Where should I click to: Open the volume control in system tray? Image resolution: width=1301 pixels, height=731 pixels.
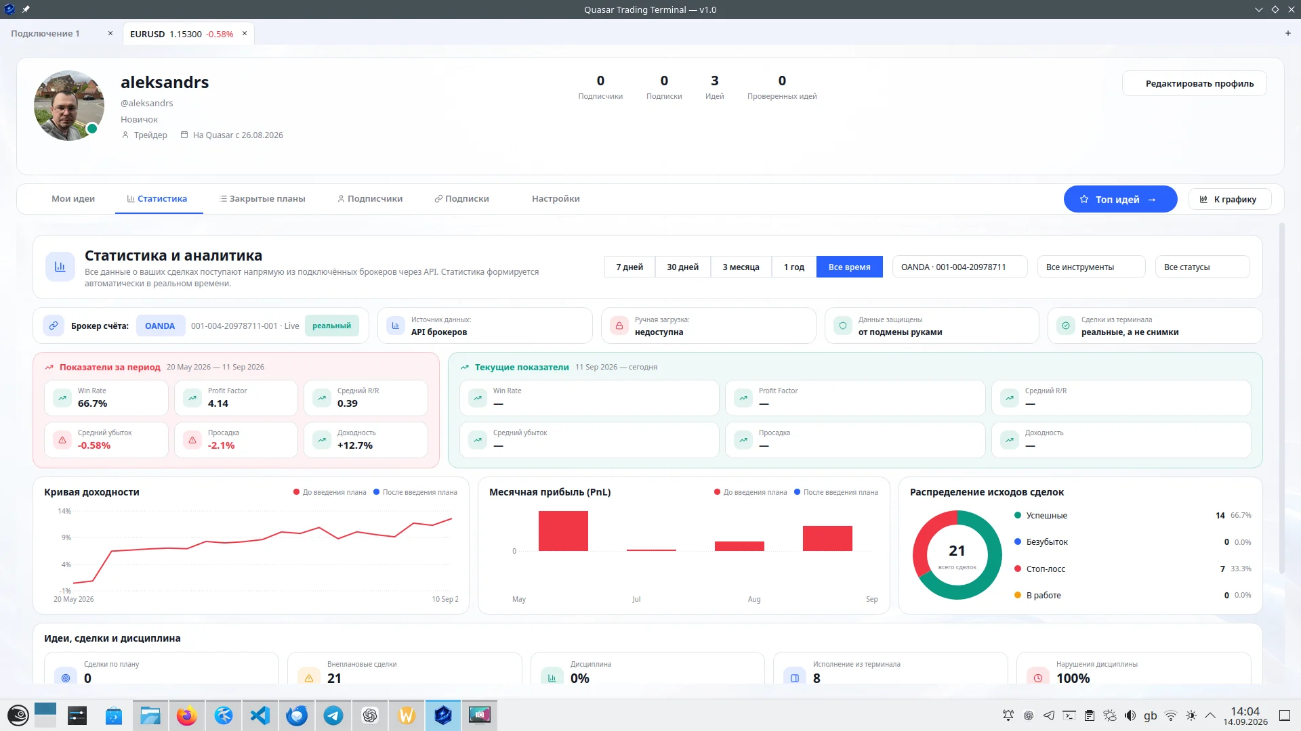1130,715
